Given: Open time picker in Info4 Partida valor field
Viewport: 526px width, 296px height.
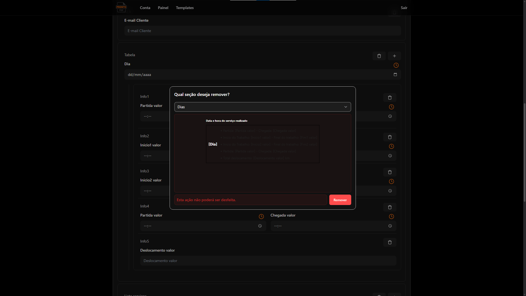Looking at the screenshot, I should [x=260, y=226].
